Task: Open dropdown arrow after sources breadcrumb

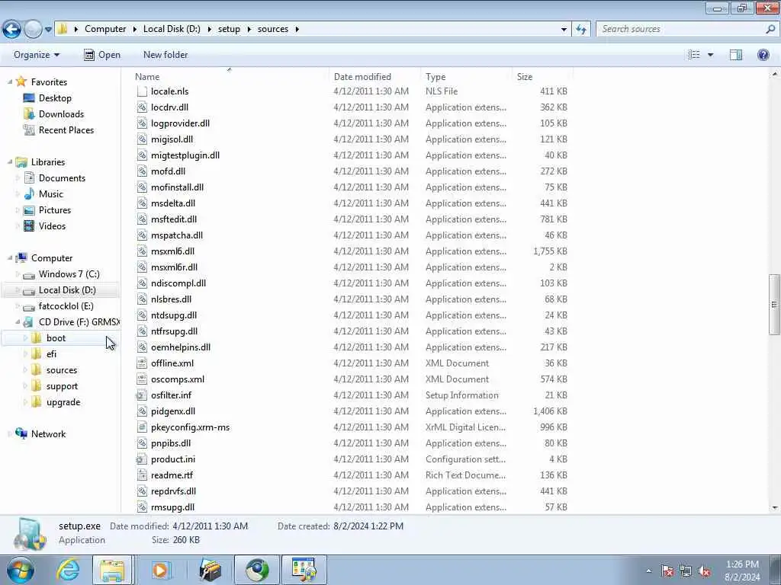Action: pyautogui.click(x=297, y=29)
